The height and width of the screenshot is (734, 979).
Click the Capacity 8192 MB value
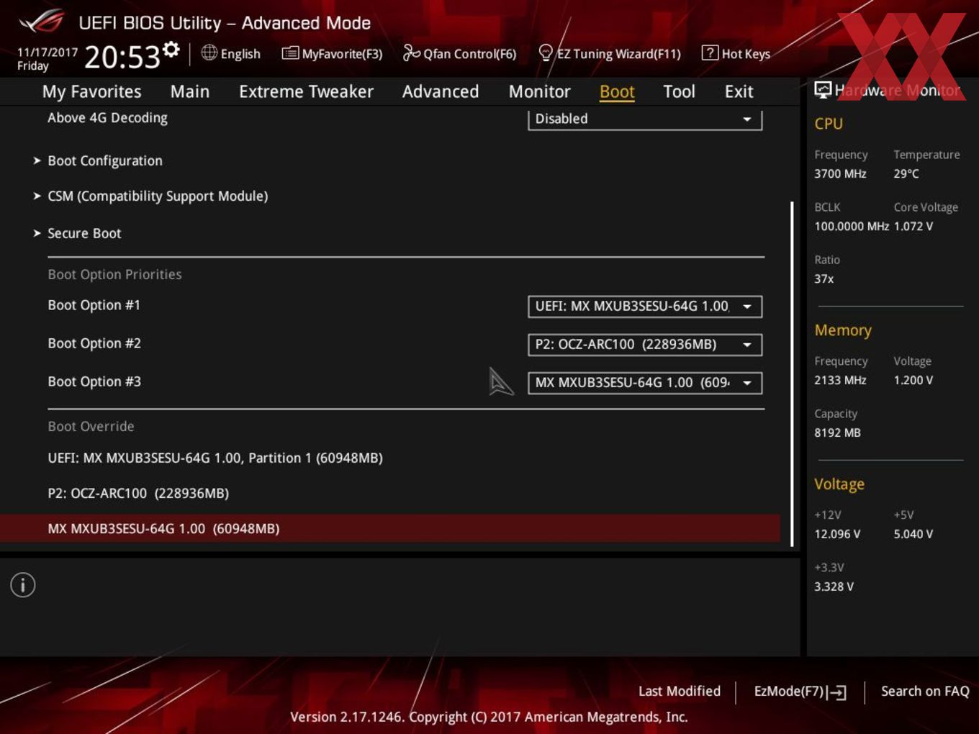coord(837,432)
